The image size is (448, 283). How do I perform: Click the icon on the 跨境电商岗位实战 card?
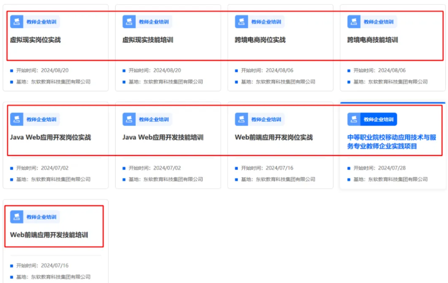(x=242, y=22)
